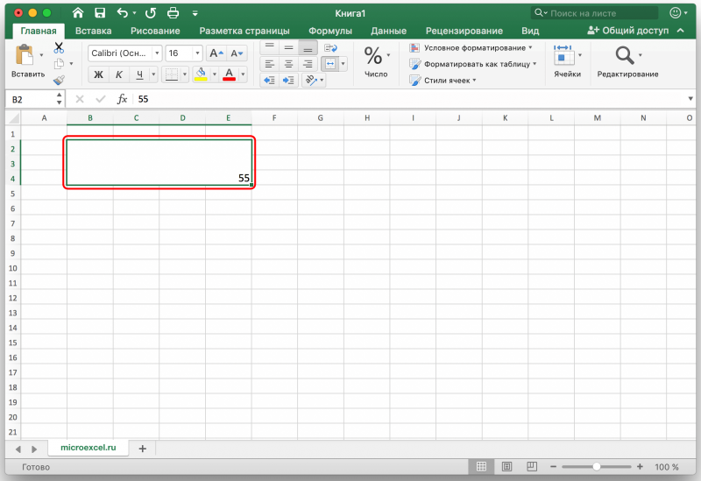Image resolution: width=701 pixels, height=481 pixels.
Task: Apply red font color A
Action: coord(229,74)
